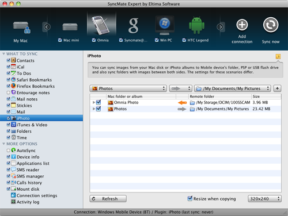Click the gray sync direction arrow in Photos row

(x=182, y=109)
